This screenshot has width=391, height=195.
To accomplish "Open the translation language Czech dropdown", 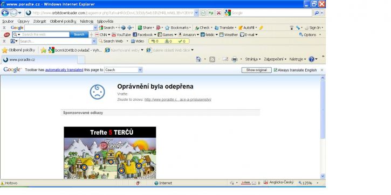I will click(x=124, y=70).
